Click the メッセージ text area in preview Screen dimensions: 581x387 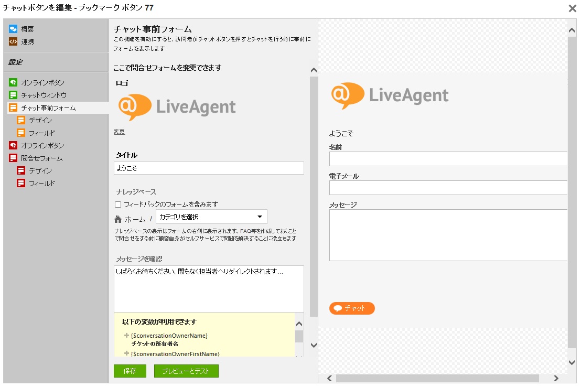coord(448,235)
